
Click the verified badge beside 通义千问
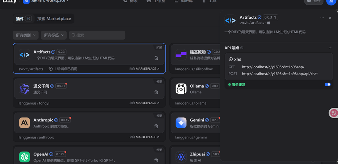(52, 86)
